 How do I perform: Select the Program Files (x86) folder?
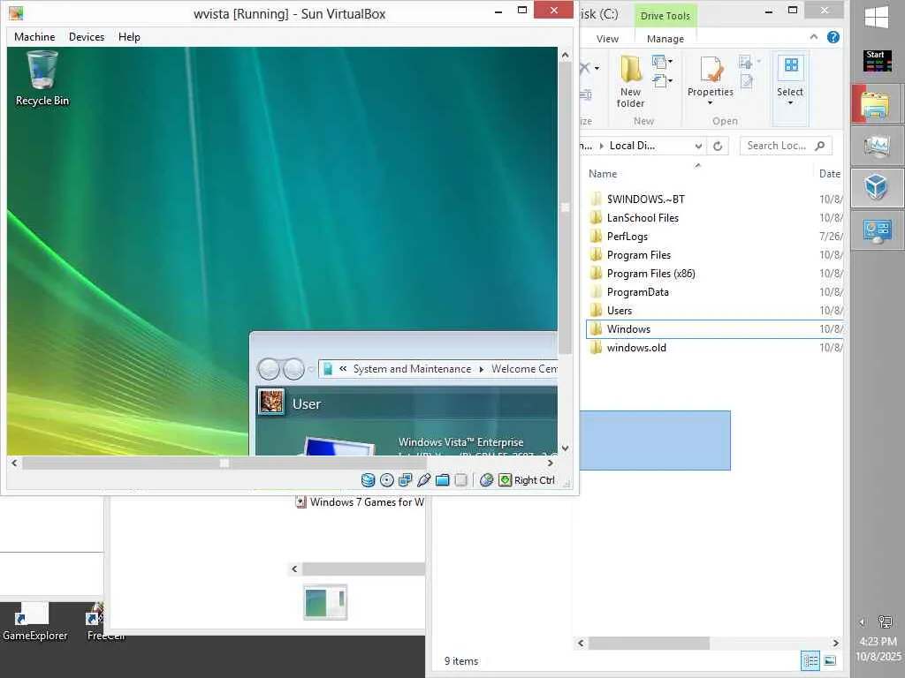650,274
